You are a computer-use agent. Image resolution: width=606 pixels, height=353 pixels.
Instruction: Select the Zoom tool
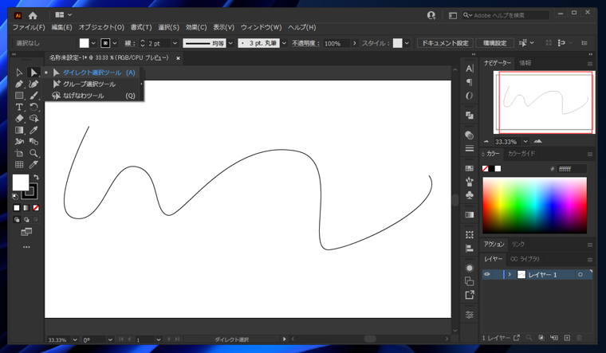tap(33, 153)
